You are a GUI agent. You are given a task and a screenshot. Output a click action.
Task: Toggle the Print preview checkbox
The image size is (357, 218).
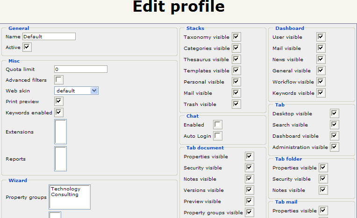[x=59, y=101]
